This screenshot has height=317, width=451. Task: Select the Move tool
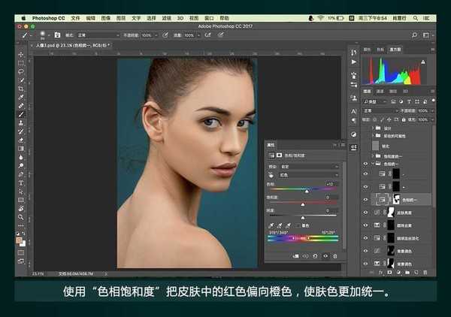[21, 55]
